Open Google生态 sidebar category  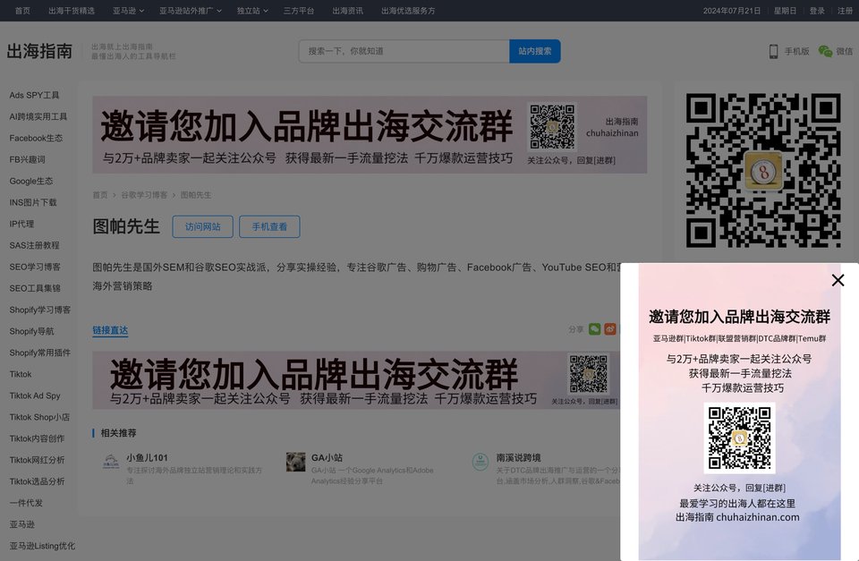(31, 181)
